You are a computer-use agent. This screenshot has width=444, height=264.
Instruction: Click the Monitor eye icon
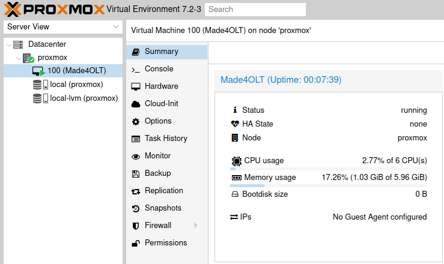[x=135, y=156]
